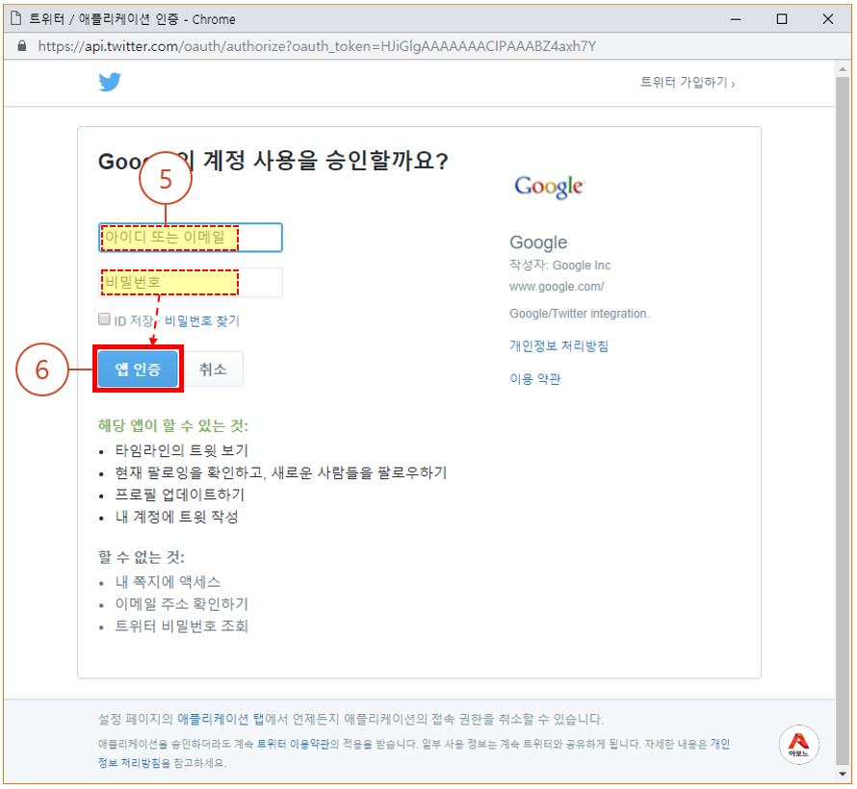Click the URL address bar text
The height and width of the screenshot is (789, 857).
[x=317, y=46]
